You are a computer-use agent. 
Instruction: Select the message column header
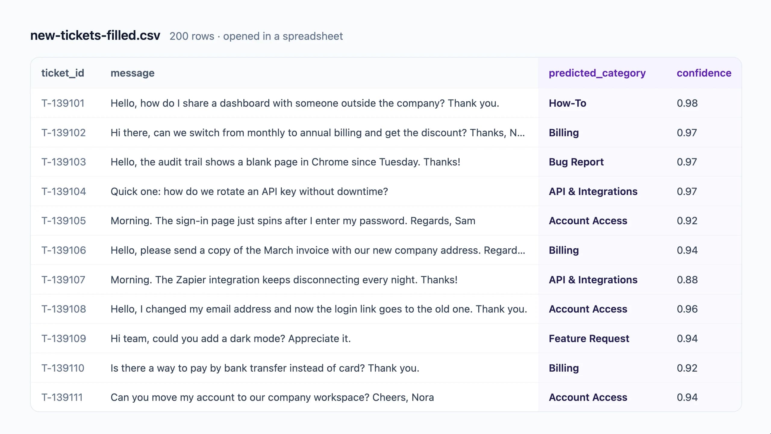click(x=133, y=73)
